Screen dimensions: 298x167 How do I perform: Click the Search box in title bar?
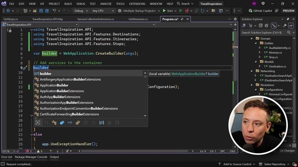[x=185, y=4]
